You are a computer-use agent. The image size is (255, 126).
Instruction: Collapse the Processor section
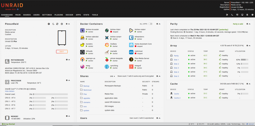point(69,80)
